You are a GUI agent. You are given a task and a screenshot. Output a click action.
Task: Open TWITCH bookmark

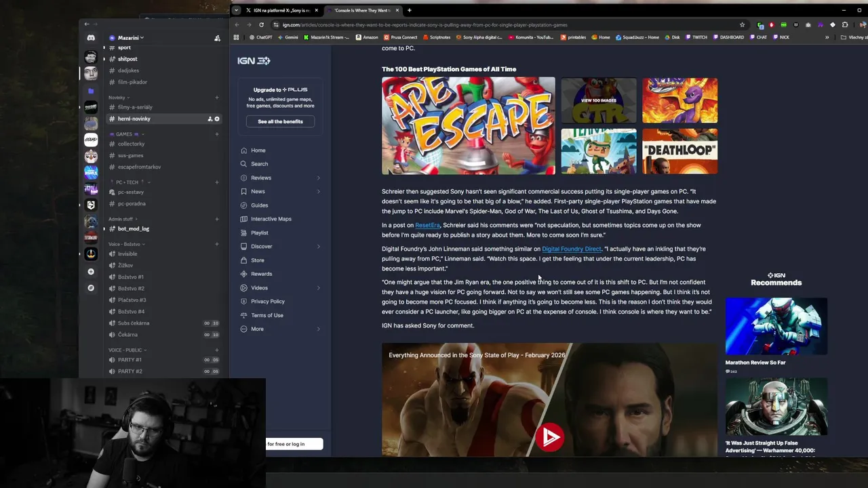tap(696, 37)
